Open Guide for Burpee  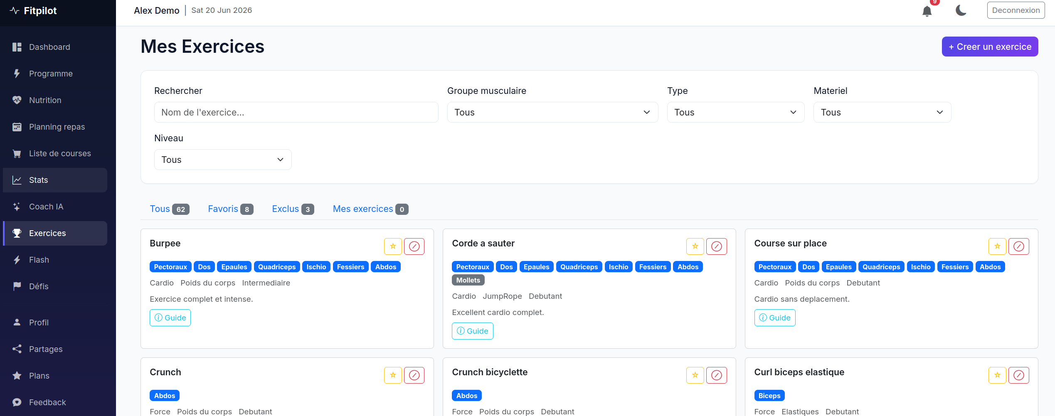170,318
